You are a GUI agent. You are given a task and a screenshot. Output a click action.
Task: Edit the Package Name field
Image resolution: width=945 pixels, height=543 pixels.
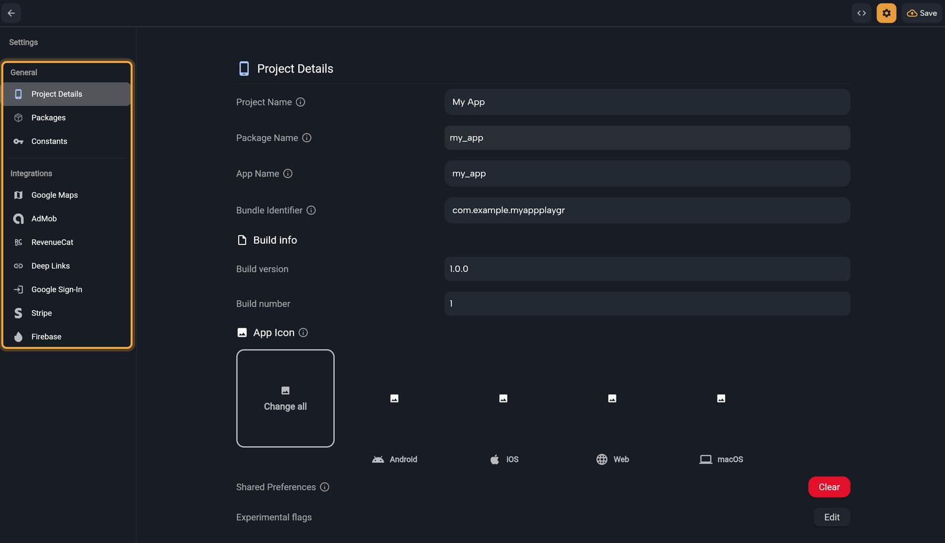647,138
